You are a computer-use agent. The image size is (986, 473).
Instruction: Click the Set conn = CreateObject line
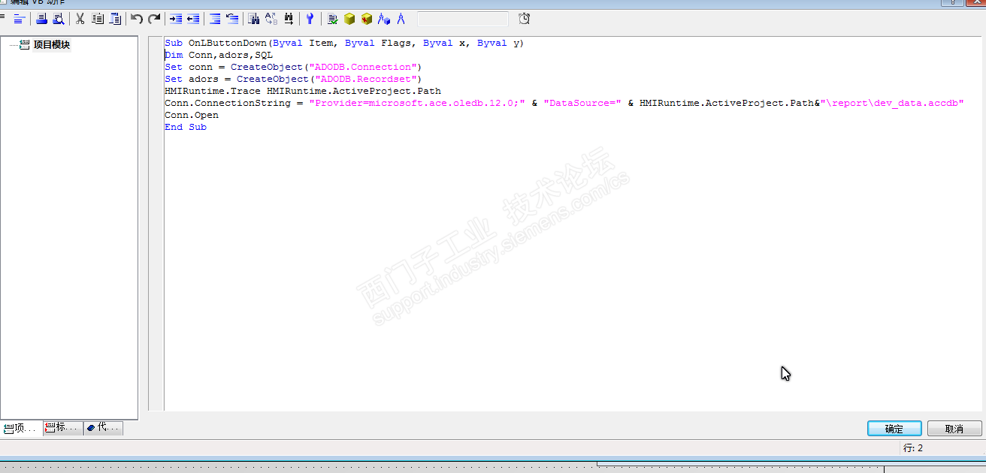coord(294,67)
